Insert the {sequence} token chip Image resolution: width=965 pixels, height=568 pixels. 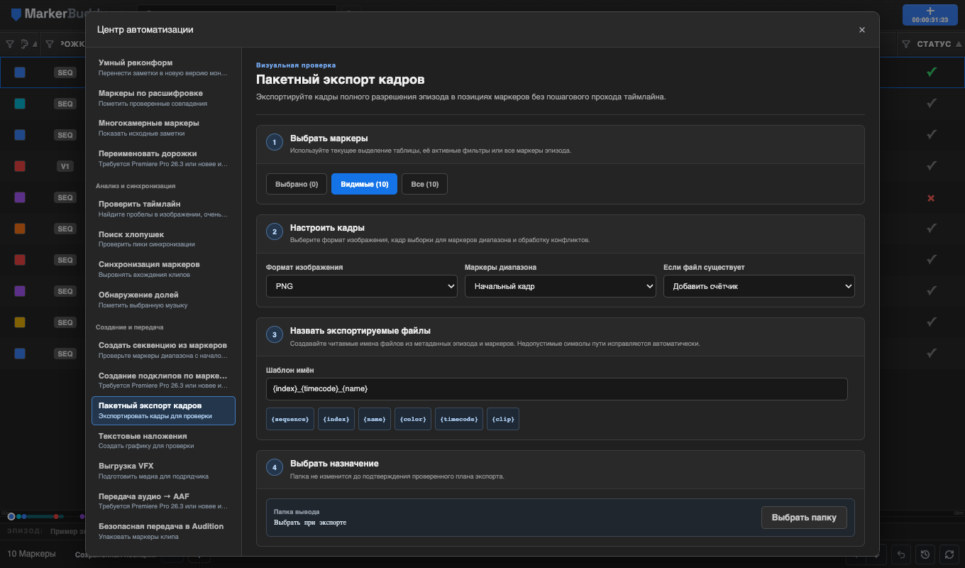point(289,419)
